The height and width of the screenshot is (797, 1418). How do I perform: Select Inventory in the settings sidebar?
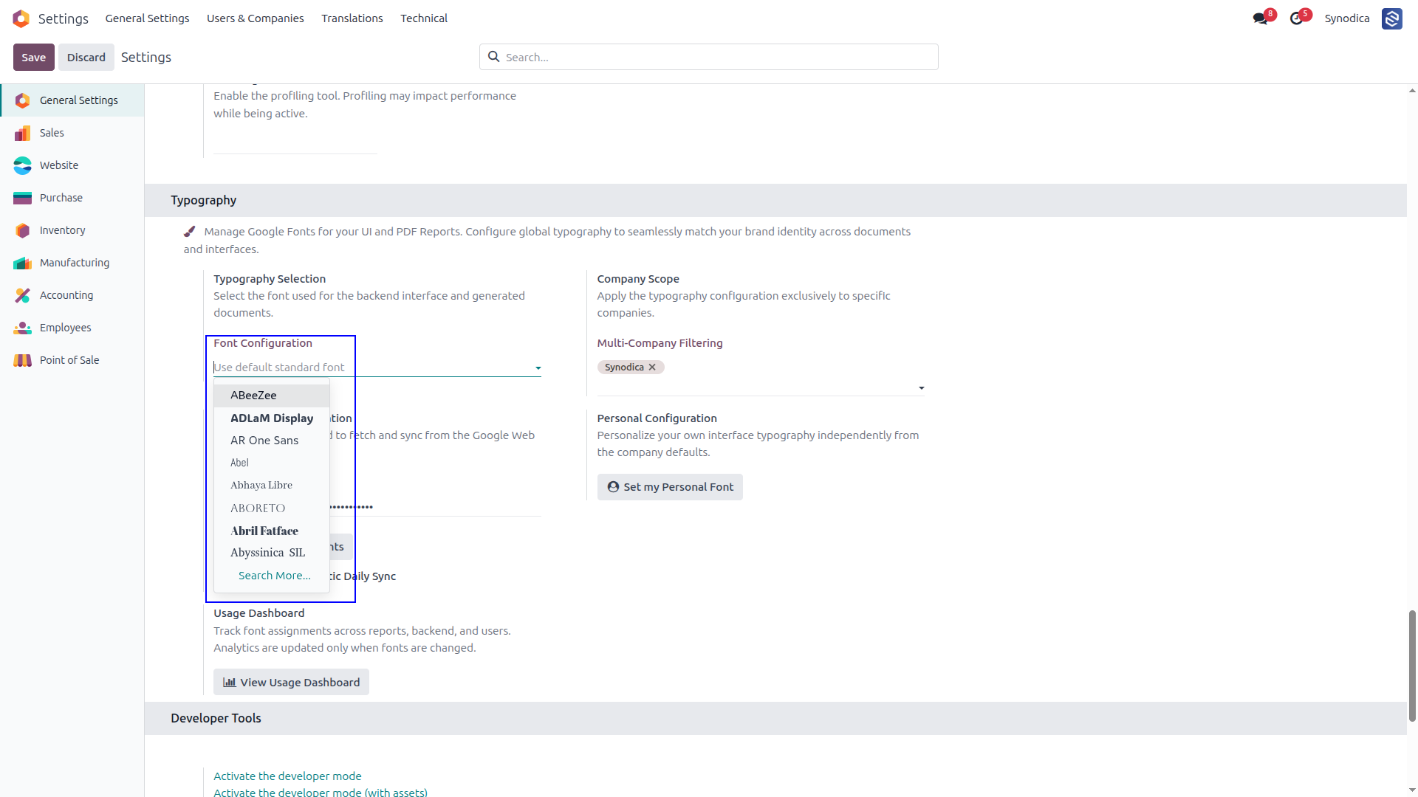[x=72, y=230]
